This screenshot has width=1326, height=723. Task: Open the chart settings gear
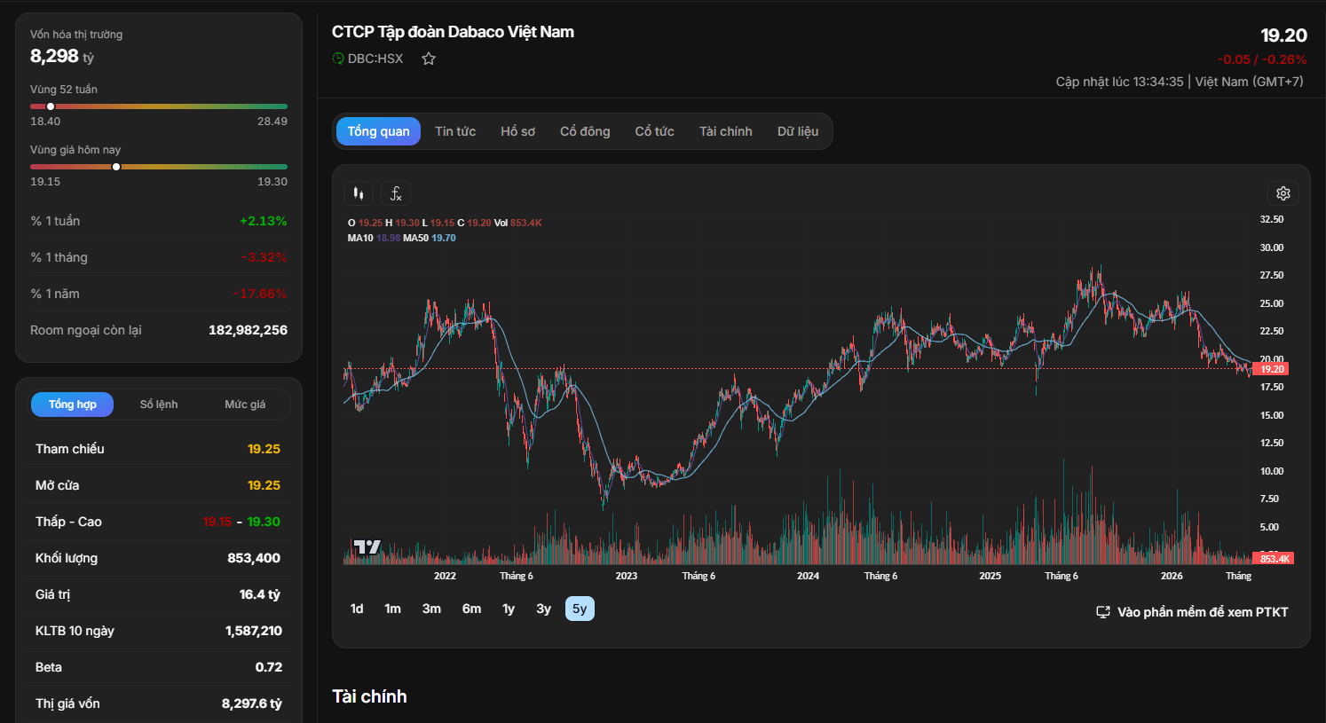coord(1283,193)
